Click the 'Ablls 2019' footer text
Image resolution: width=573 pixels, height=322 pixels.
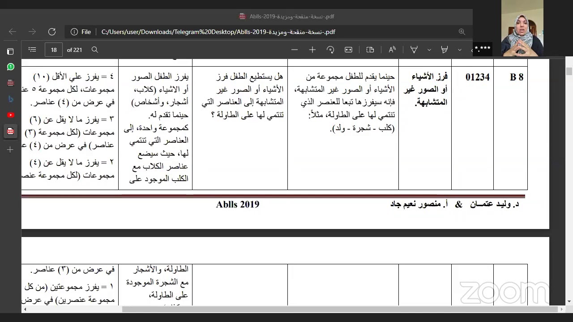[238, 204]
